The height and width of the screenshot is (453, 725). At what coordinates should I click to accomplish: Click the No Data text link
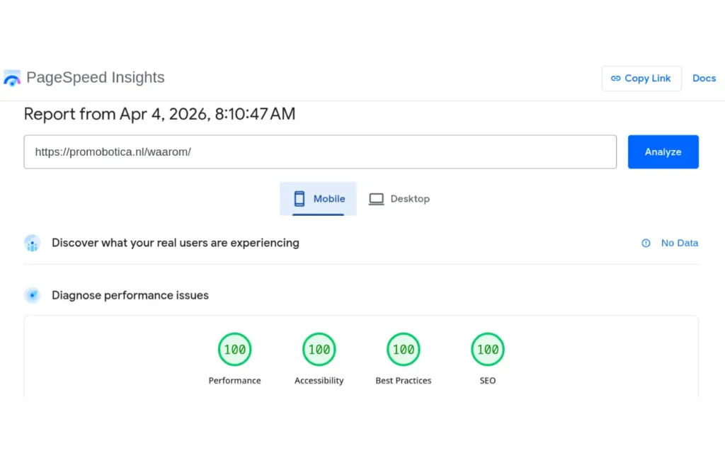[x=679, y=243]
